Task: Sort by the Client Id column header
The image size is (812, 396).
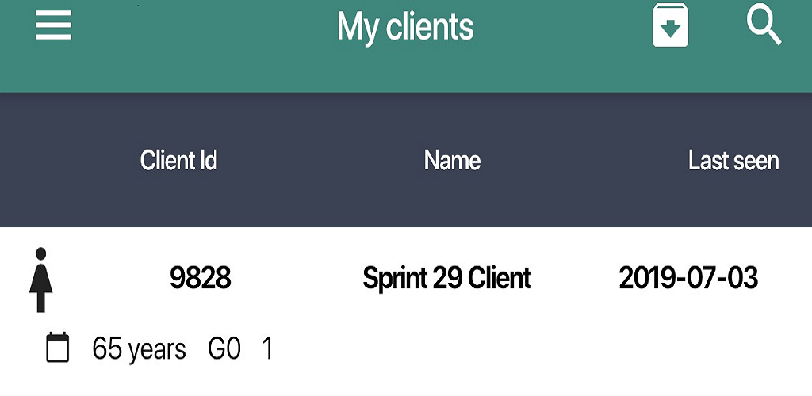Action: (178, 160)
